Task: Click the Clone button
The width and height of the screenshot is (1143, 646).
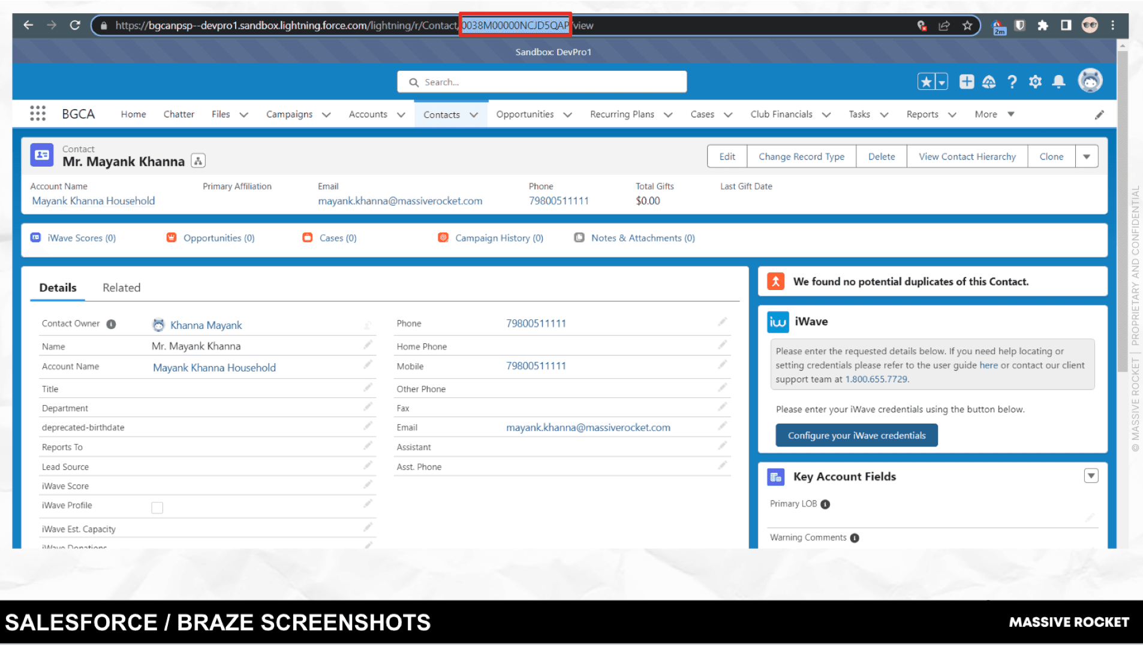Action: pyautogui.click(x=1051, y=156)
